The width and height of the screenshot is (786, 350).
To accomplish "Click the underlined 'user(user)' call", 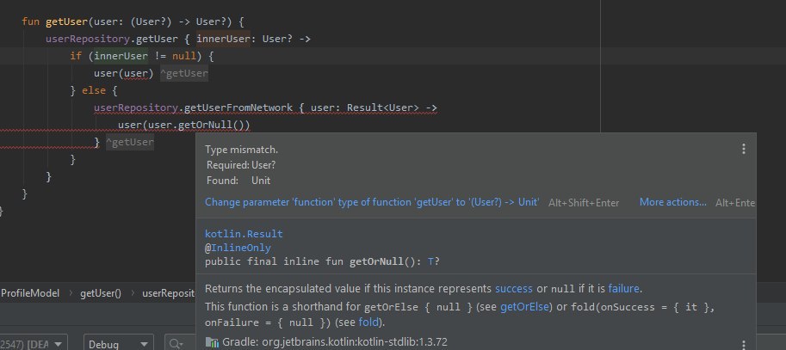I will tap(123, 74).
